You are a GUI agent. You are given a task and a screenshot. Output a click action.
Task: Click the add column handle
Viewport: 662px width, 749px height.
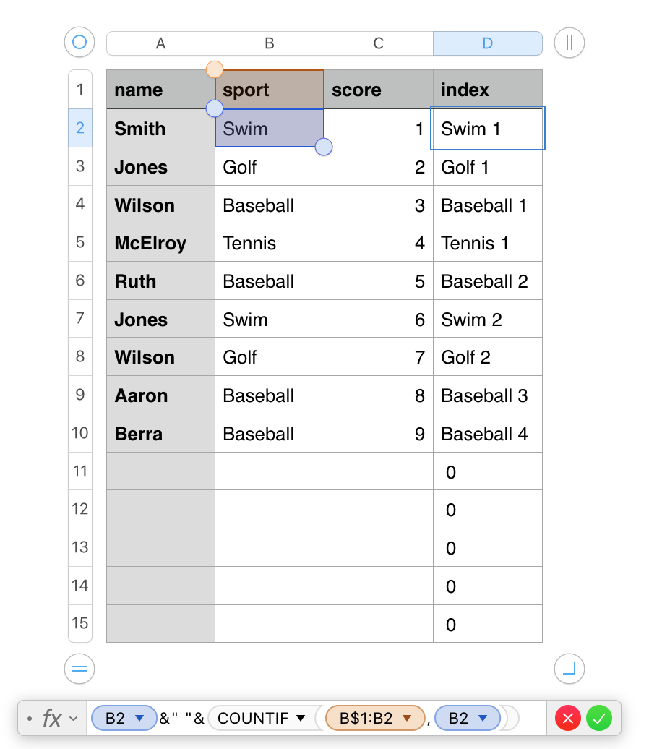coord(569,43)
